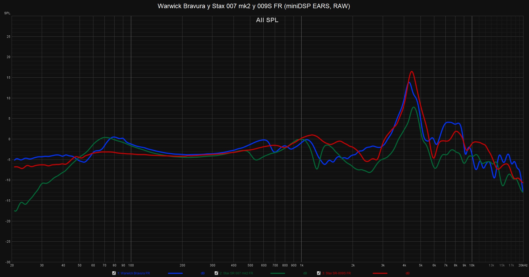The height and width of the screenshot is (277, 529).
Task: Toggle the Stax SR 007 mk2 FR checkbox
Action: click(216, 273)
